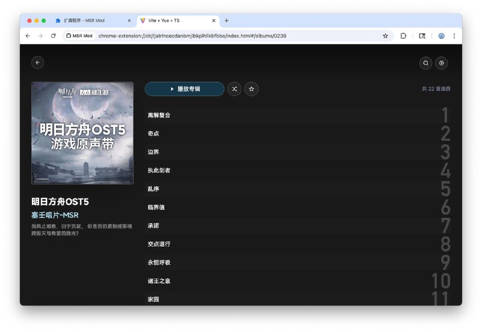Play track 8 交点退行
This screenshot has width=482, height=332.
298,244
